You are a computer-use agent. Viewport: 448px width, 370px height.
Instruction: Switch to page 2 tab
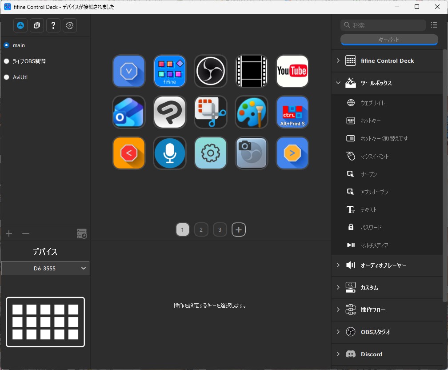(x=201, y=230)
